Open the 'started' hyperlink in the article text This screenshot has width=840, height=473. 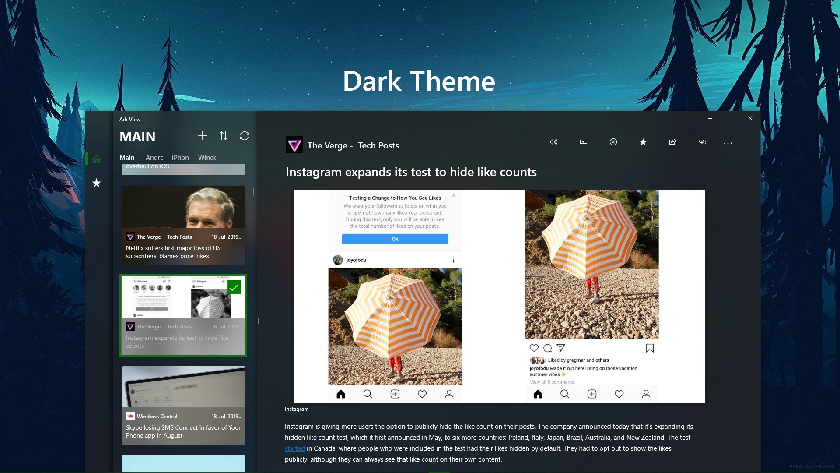[x=295, y=448]
